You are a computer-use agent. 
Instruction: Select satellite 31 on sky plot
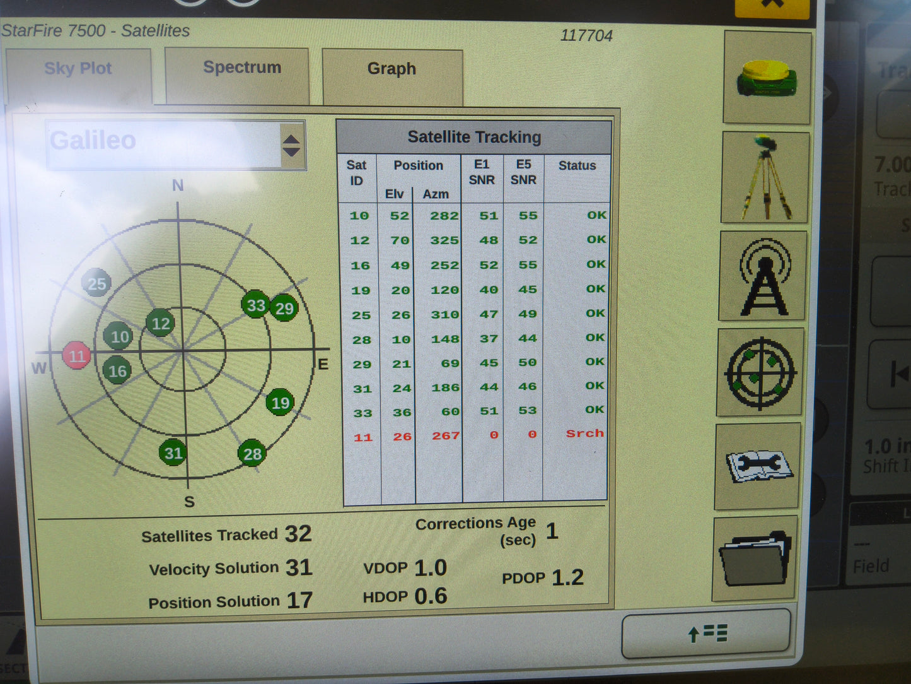(173, 453)
